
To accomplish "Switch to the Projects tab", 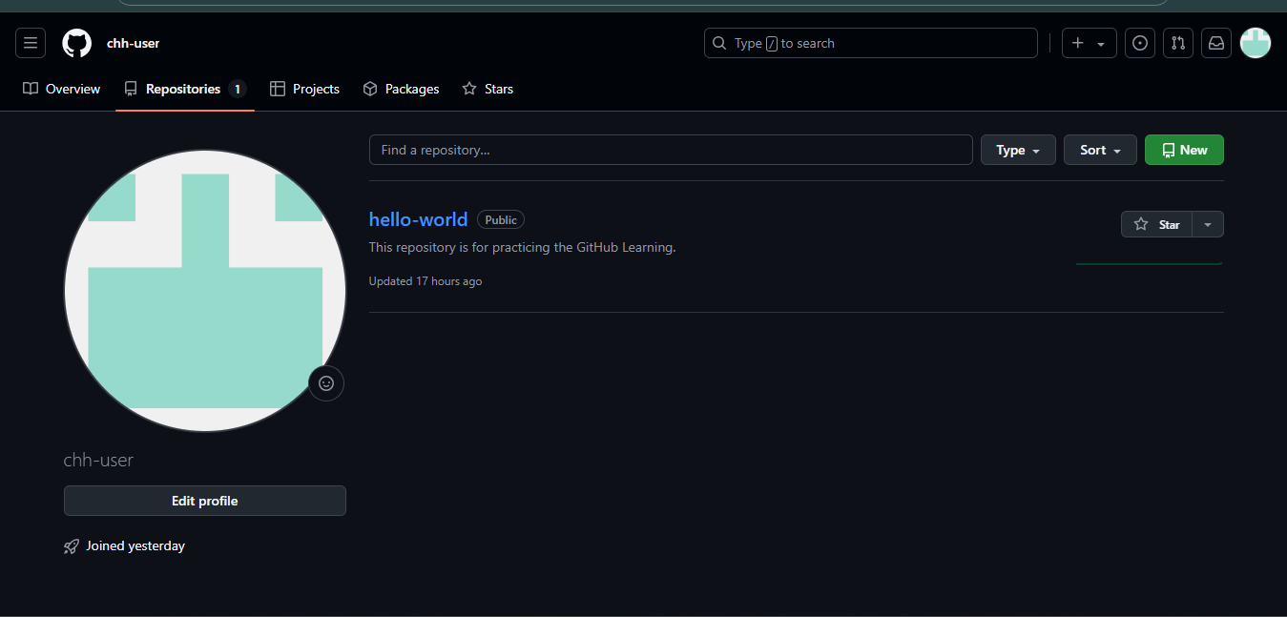I will 305,89.
